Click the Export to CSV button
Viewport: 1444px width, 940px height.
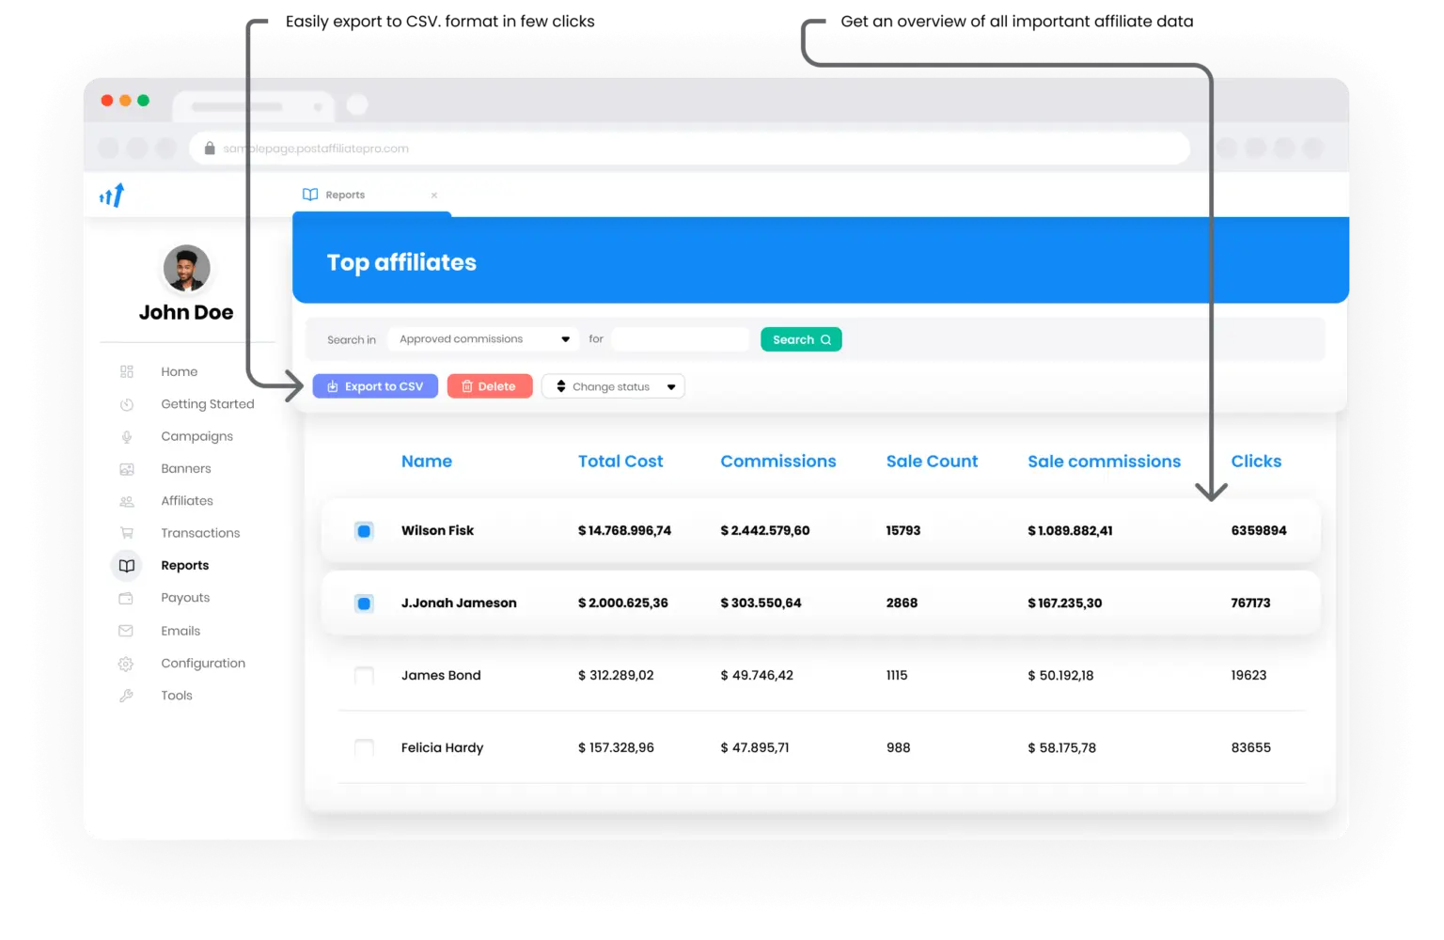click(x=375, y=385)
